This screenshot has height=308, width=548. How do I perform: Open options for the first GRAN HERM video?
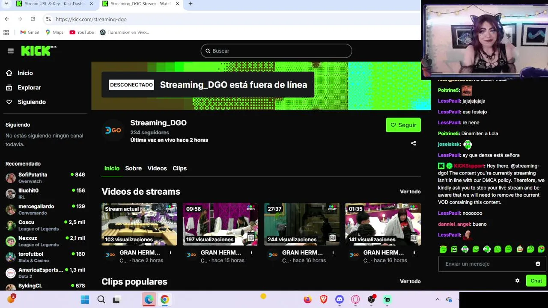tap(170, 253)
